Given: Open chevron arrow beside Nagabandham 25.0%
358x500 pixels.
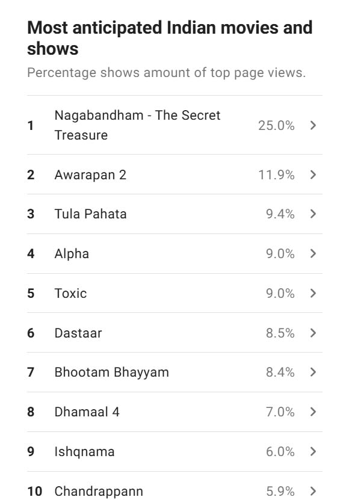Looking at the screenshot, I should click(313, 125).
